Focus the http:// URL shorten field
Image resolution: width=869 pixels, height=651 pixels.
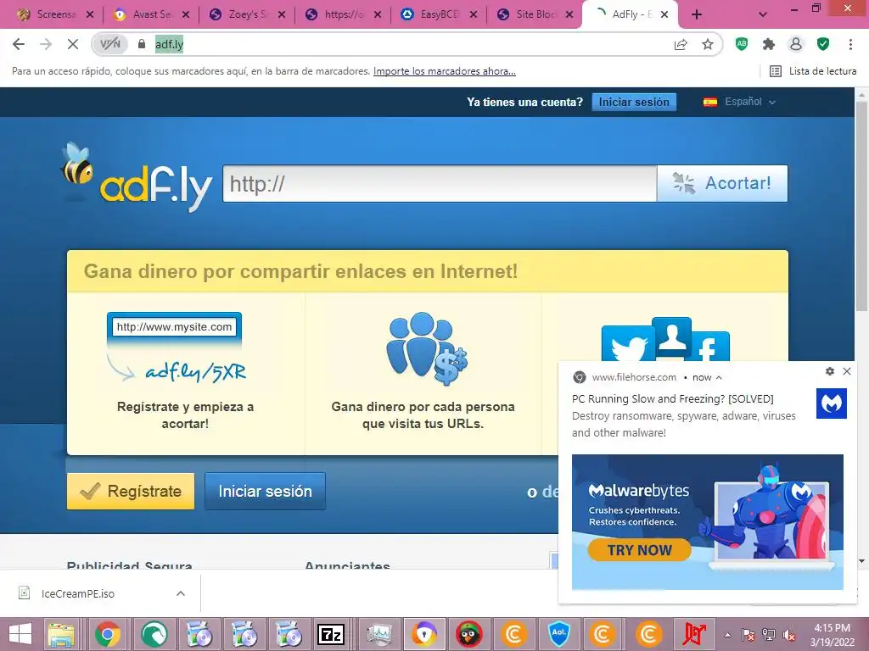[x=440, y=184]
